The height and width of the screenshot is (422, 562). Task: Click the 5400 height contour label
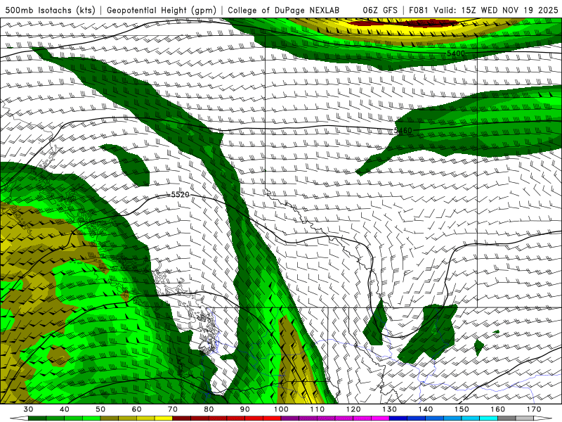tap(455, 53)
